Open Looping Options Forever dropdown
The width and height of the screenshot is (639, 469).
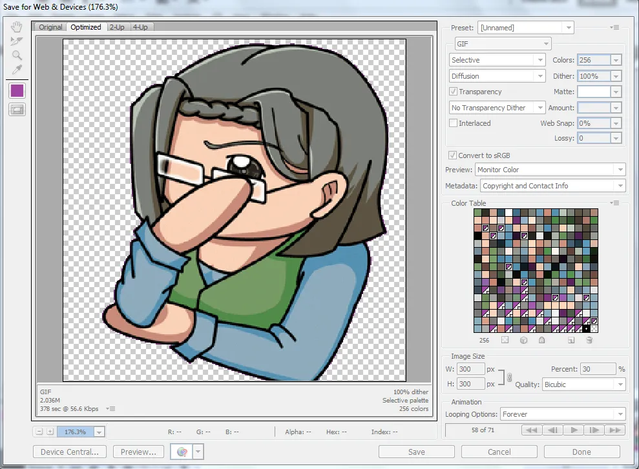point(562,414)
